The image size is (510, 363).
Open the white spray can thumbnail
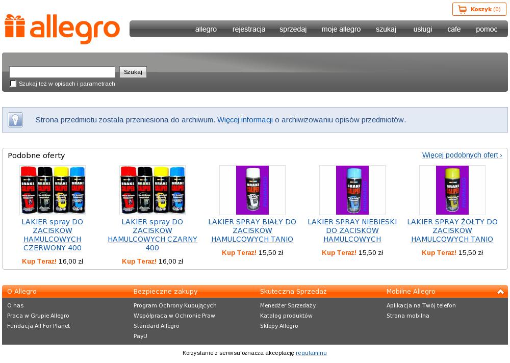coord(252,190)
